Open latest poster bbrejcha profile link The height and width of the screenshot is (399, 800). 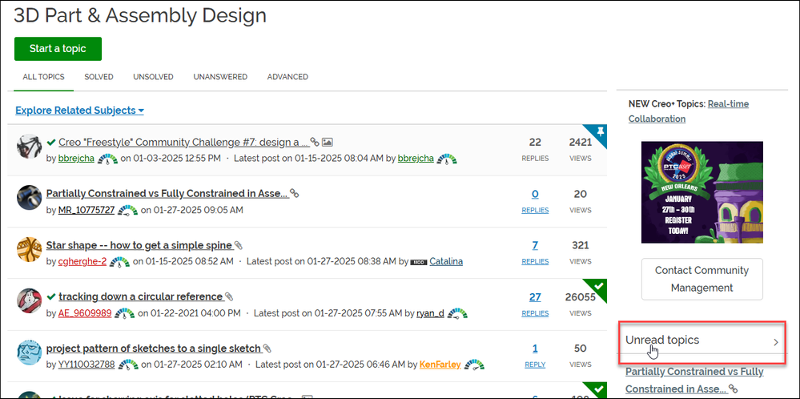point(416,158)
